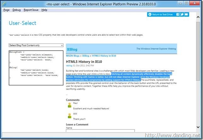Click the vertical scrollbar thumb
Image resolution: width=203 pixels, height=140 pixels.
(198, 51)
